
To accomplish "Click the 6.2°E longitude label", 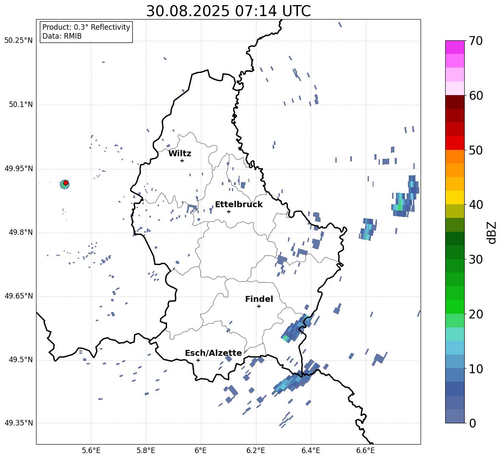I will pyautogui.click(x=256, y=451).
